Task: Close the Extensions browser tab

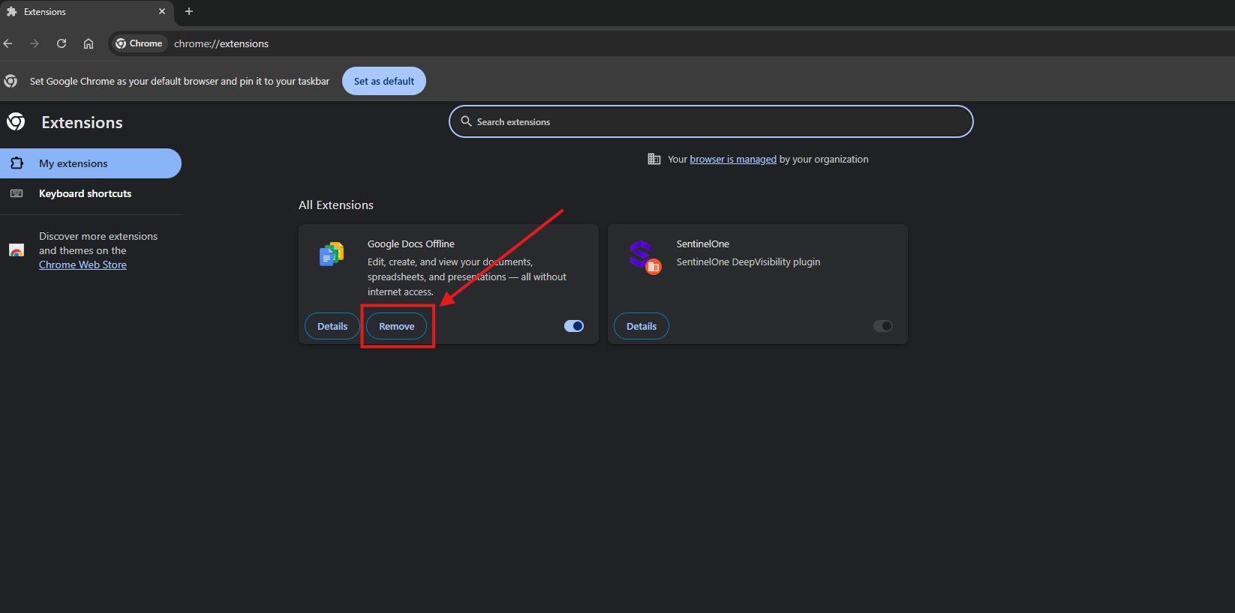Action: [x=162, y=12]
